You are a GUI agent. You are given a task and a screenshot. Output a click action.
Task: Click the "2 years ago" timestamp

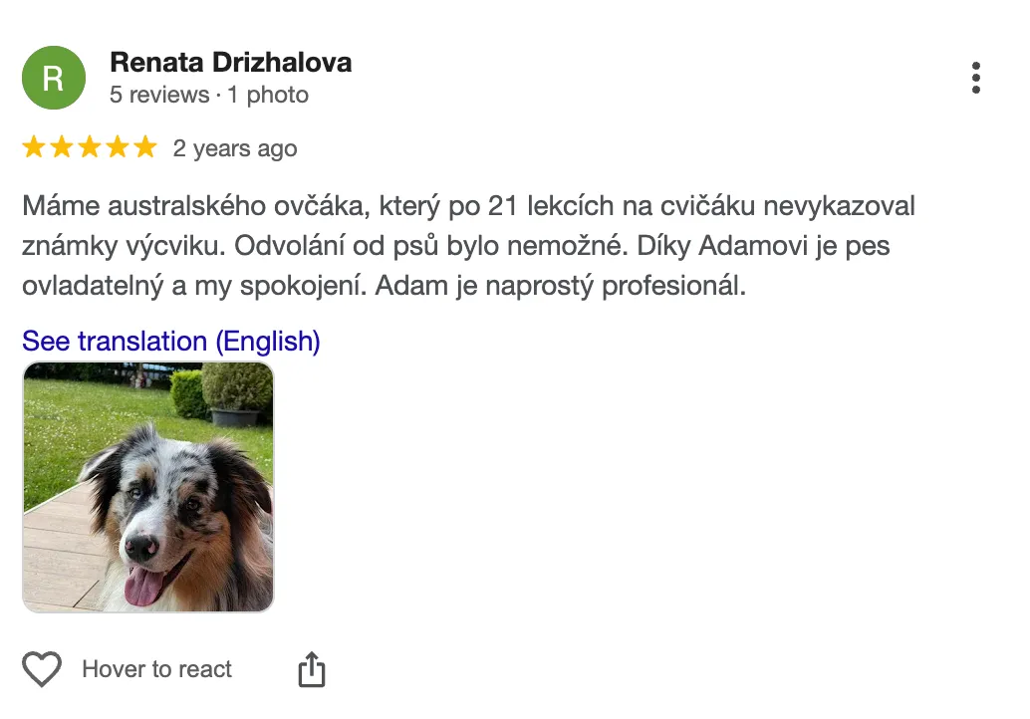click(x=235, y=149)
